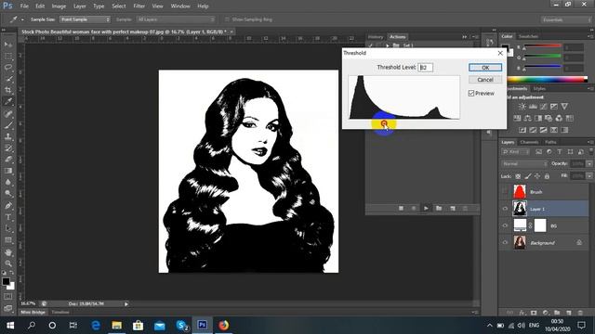
Task: Click the Curves adjustment icon
Action: 543,107
